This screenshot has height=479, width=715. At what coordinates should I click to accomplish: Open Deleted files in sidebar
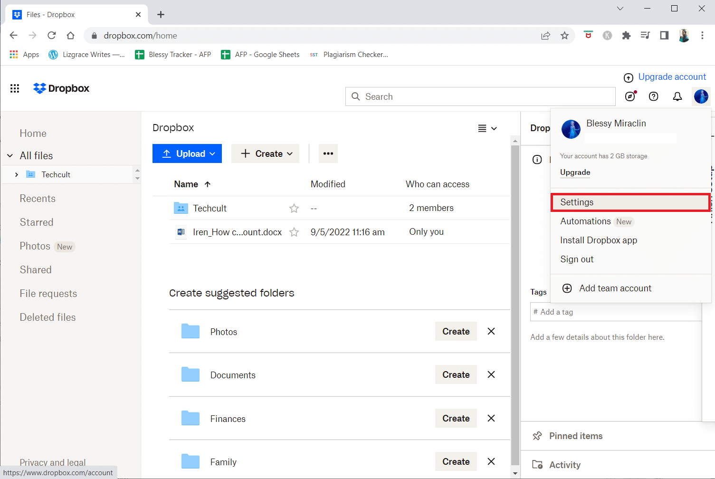tap(48, 317)
